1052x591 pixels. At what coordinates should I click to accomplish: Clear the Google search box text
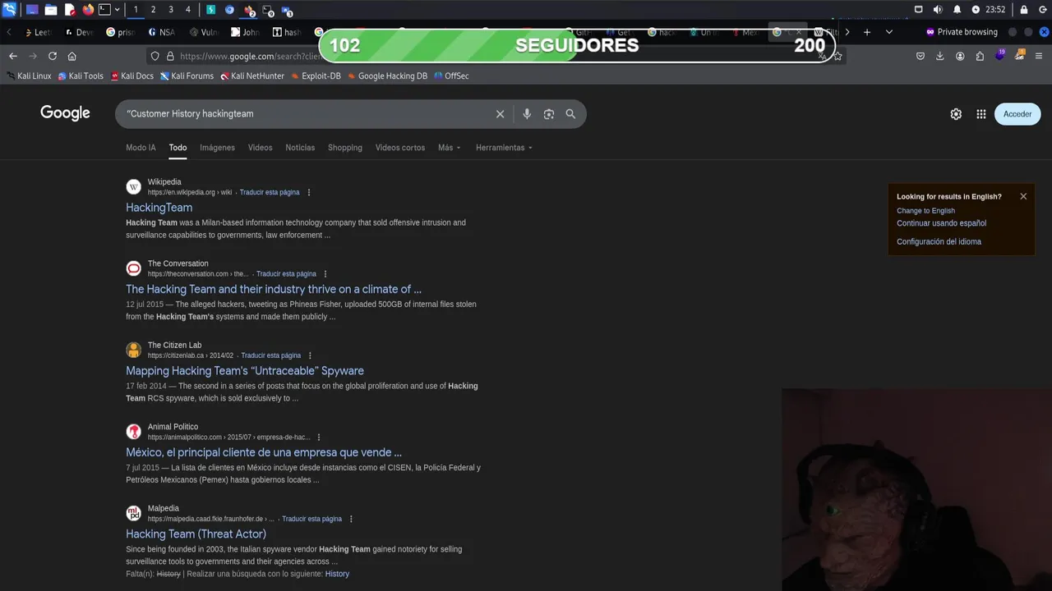(x=500, y=114)
